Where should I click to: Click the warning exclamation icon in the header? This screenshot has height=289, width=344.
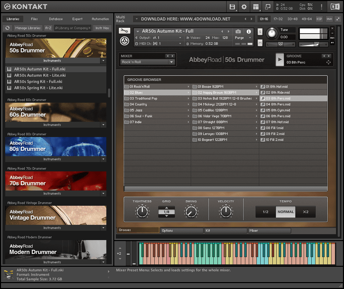pyautogui.click(x=322, y=6)
